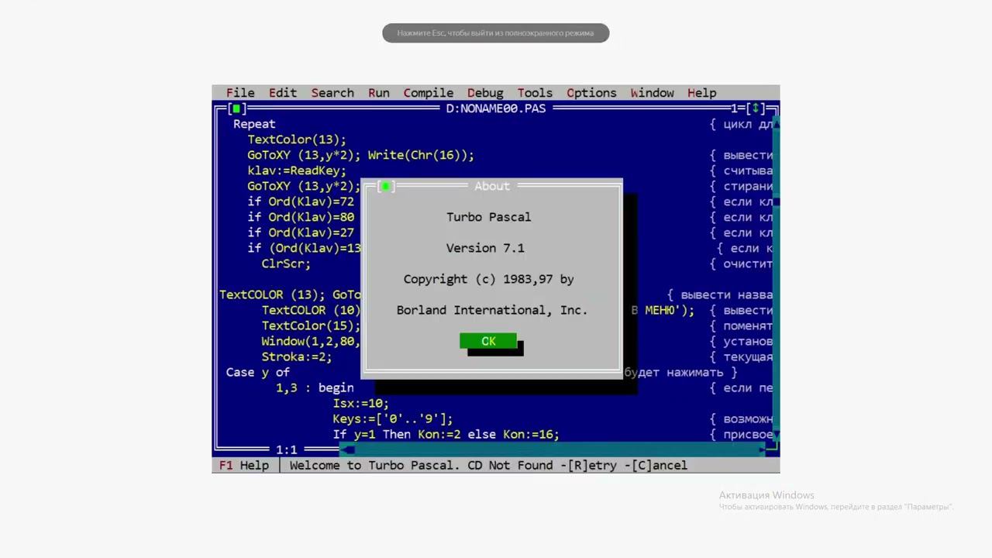The image size is (992, 558).
Task: Click the 'Isx:=10;' code line
Action: point(361,403)
